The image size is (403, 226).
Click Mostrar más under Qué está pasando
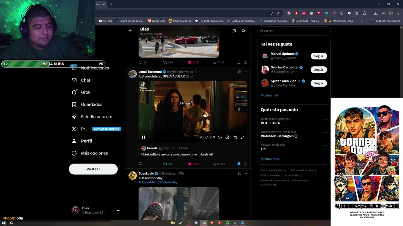(x=270, y=159)
